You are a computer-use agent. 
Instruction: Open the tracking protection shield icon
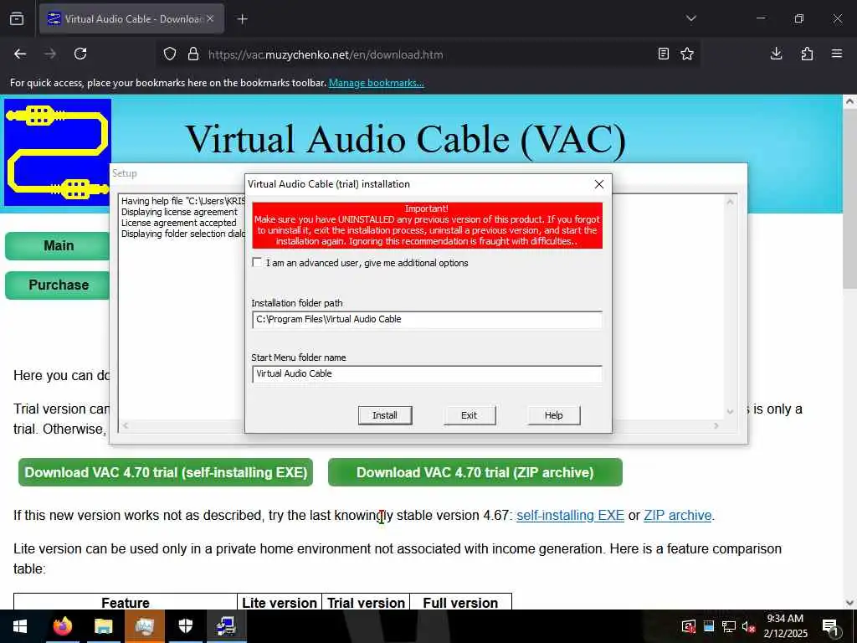coord(170,54)
